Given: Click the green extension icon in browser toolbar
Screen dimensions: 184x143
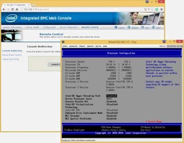Looking at the screenshot, I should point(157,9).
